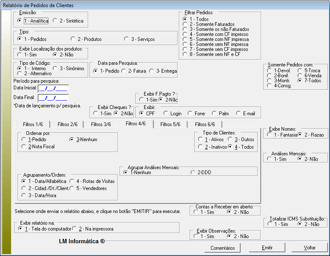Select '8 - Somente sem NF e CF'
The height and width of the screenshot is (256, 330).
[x=185, y=54]
